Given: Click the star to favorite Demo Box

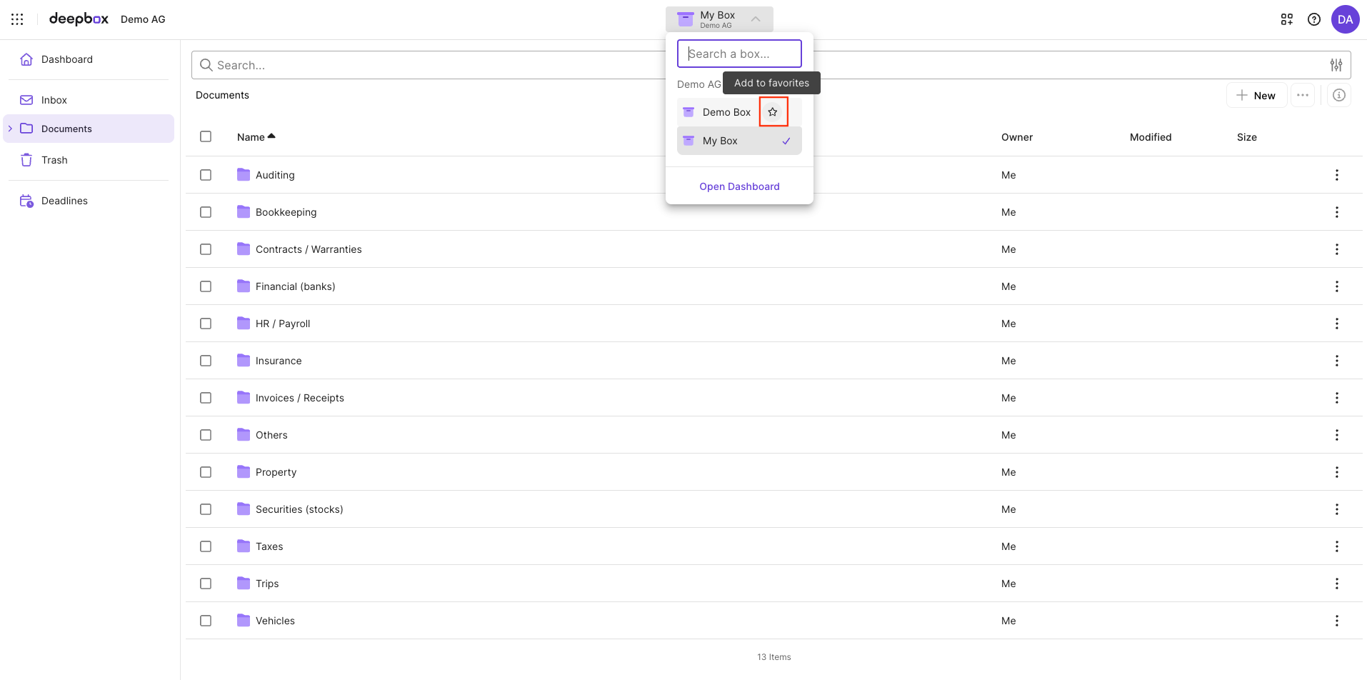Looking at the screenshot, I should [773, 112].
